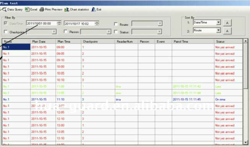Image resolution: width=250 pixels, height=147 pixels.
Task: Enable the Route filter checkbox
Action: coord(116,24)
